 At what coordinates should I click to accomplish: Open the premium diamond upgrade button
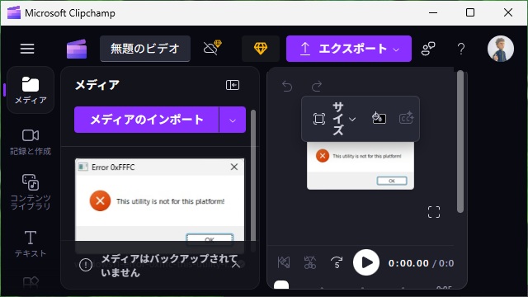(x=261, y=49)
